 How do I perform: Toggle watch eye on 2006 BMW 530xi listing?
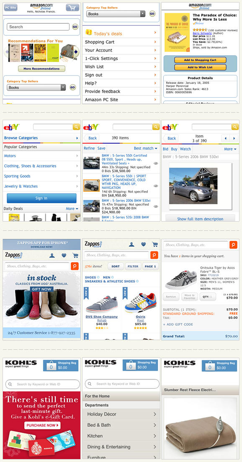tap(156, 206)
